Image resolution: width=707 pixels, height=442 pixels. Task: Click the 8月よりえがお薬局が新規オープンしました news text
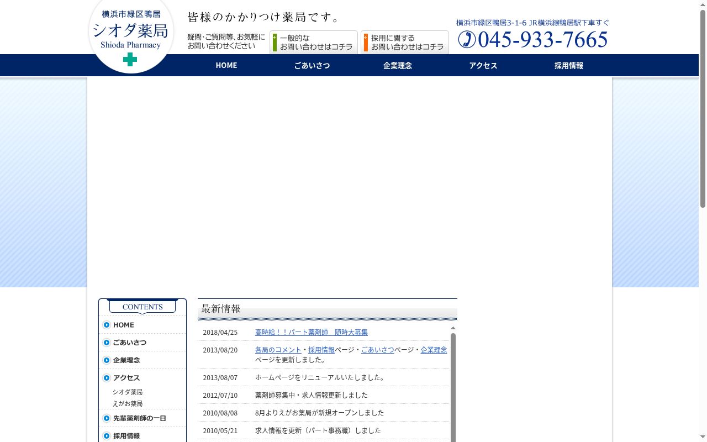pos(319,413)
